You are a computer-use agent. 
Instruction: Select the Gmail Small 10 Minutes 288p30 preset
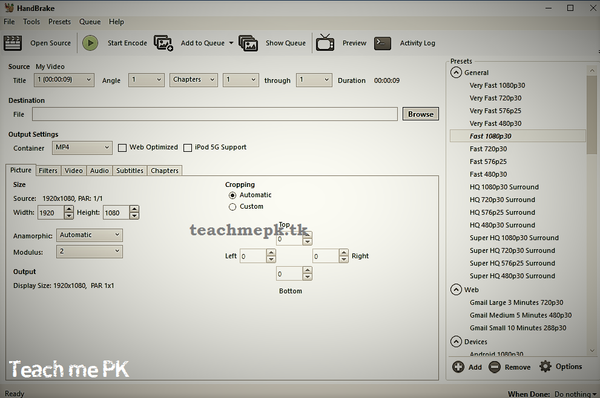(x=518, y=328)
